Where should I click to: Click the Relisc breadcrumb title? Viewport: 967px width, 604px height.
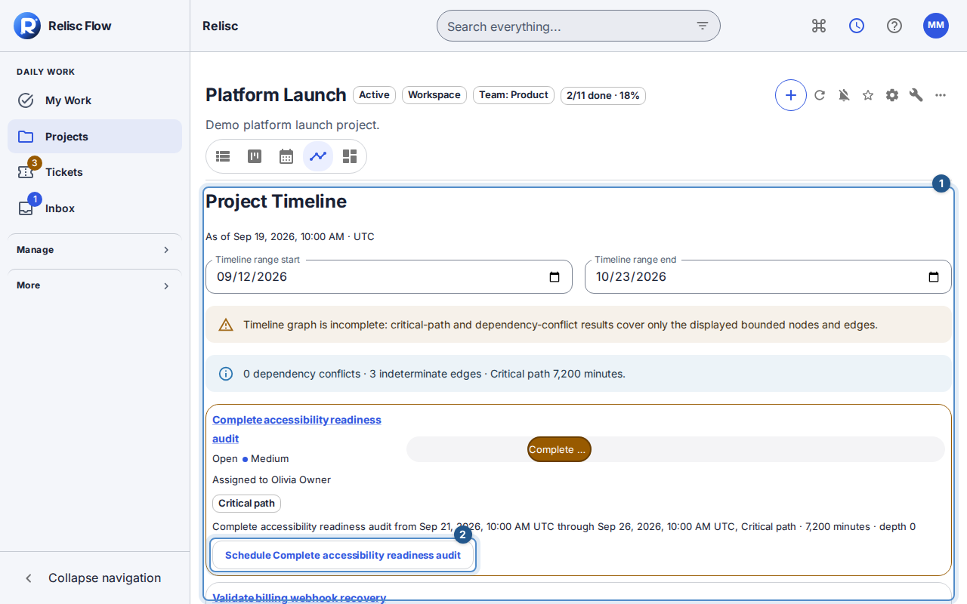[220, 26]
